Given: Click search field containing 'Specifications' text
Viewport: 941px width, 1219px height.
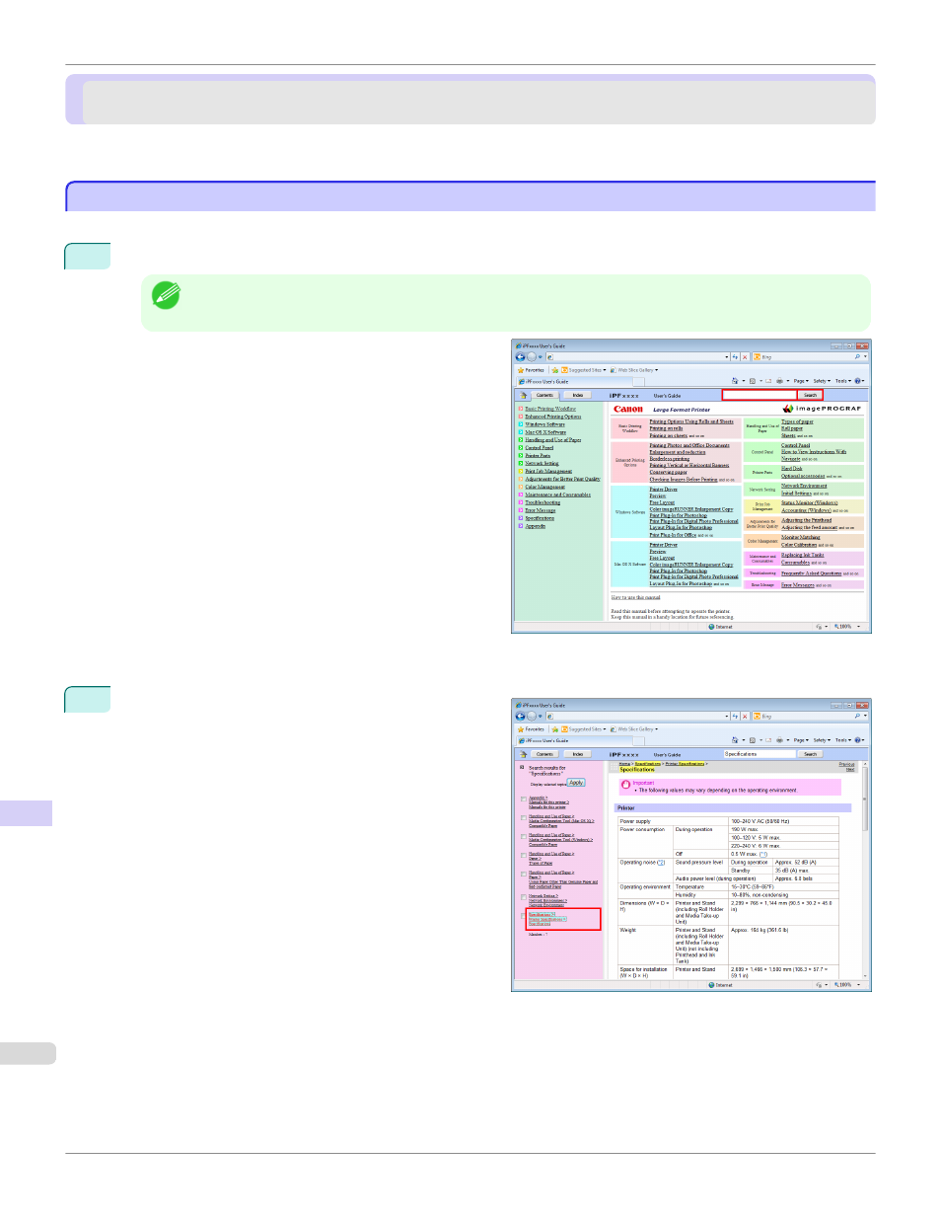Looking at the screenshot, I should (x=760, y=754).
